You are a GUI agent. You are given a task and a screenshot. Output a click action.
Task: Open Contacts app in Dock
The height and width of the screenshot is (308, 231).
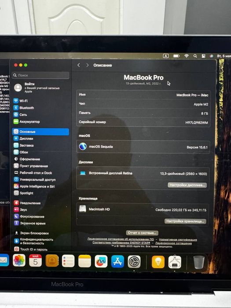click(52, 260)
